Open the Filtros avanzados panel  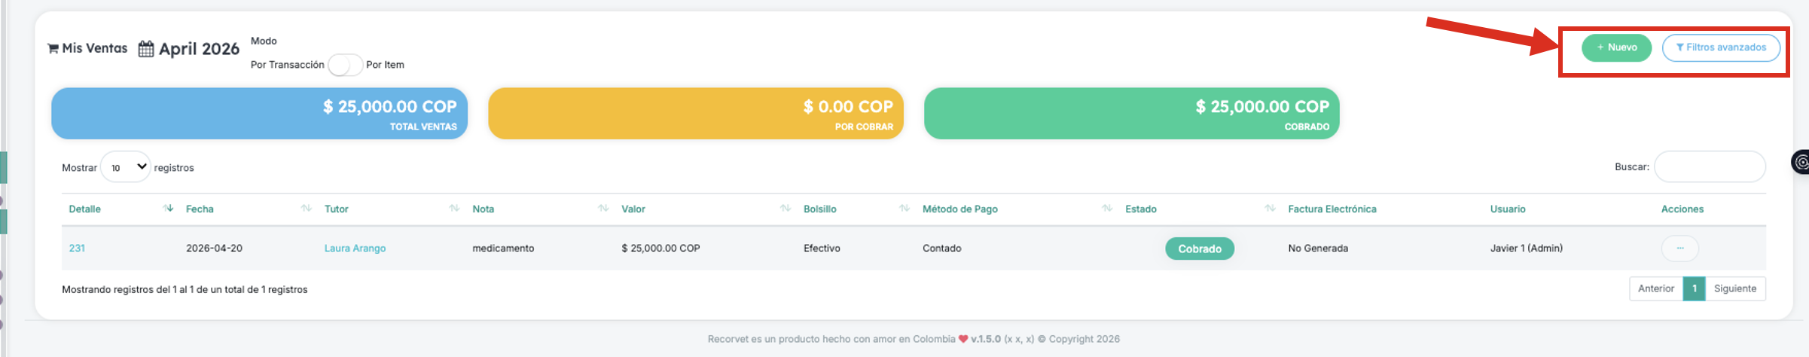tap(1721, 47)
